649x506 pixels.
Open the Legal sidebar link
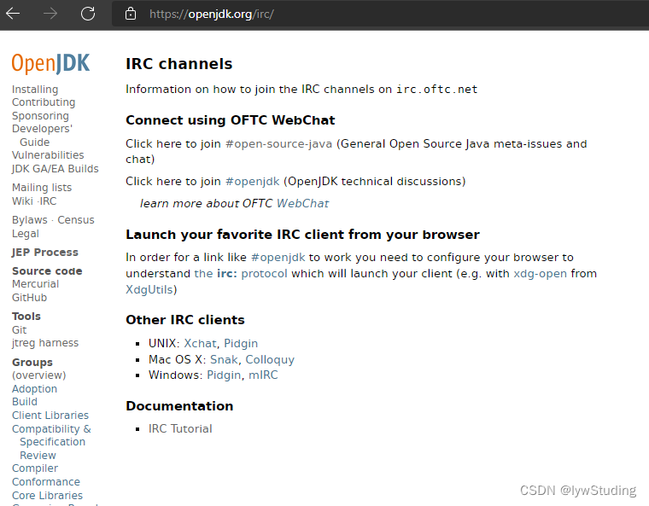pos(26,234)
